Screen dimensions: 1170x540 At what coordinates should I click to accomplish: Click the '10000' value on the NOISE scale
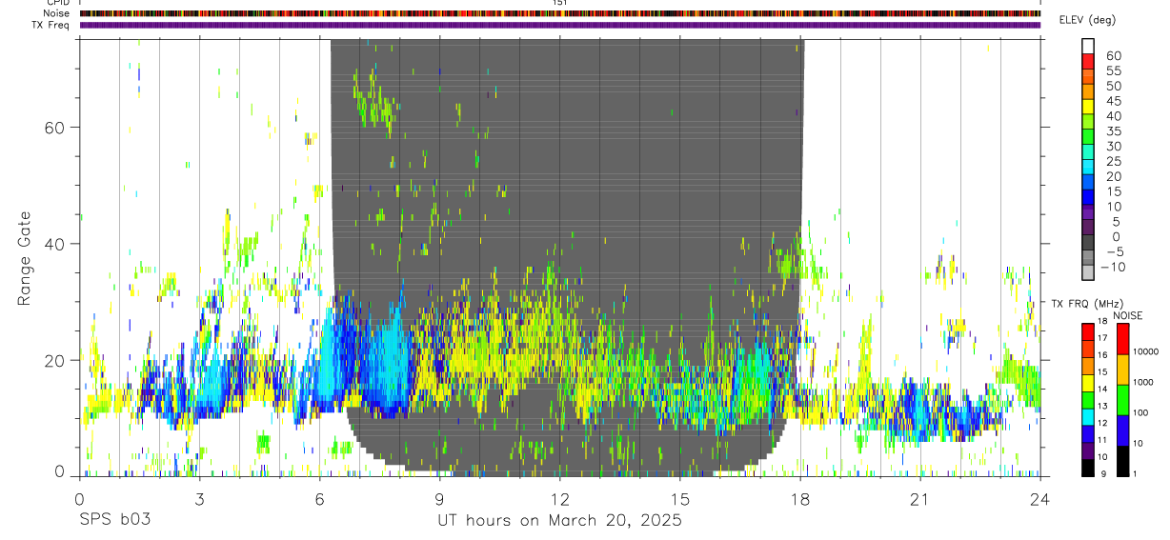click(1145, 351)
